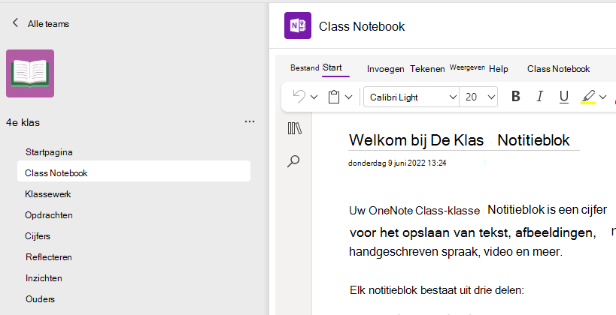Toggle underline formatting
The height and width of the screenshot is (315, 616).
[x=564, y=97]
